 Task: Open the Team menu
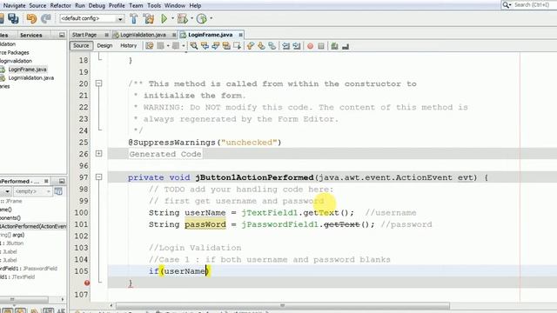click(x=136, y=6)
